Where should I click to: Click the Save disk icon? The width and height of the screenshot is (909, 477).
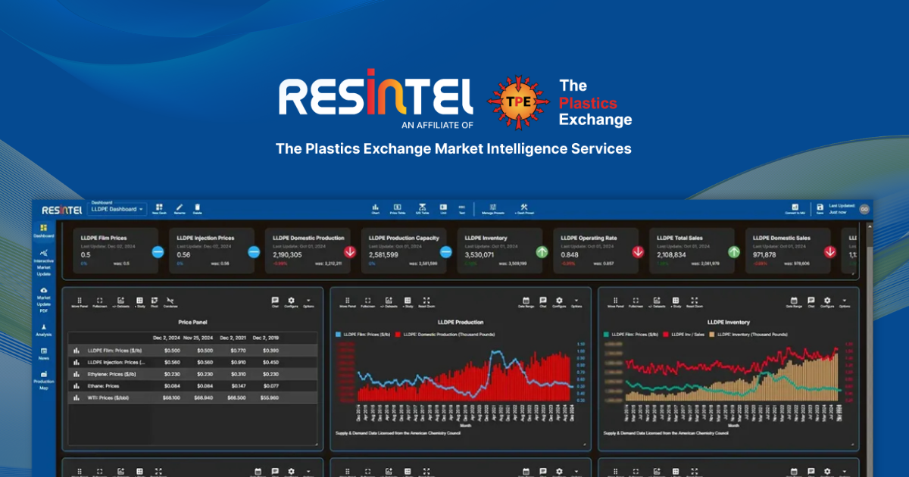820,208
